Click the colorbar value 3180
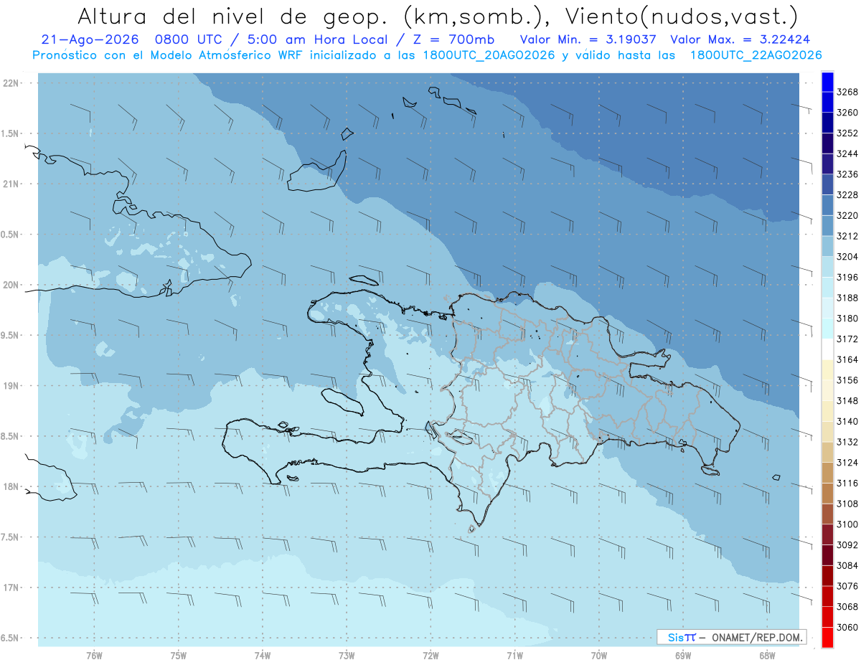861x665 pixels. (x=847, y=318)
